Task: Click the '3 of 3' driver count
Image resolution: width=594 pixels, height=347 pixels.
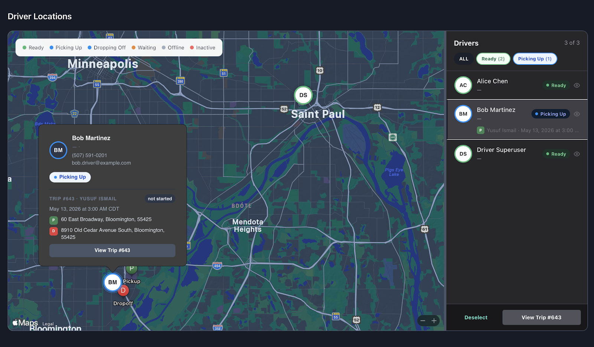Action: point(572,43)
